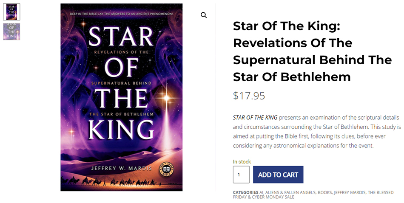Click the italic STAR OF THE KING in description
The image size is (404, 203).
(255, 117)
